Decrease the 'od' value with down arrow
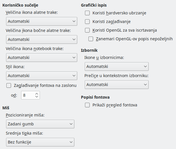This screenshot has height=149, width=176. (37, 97)
